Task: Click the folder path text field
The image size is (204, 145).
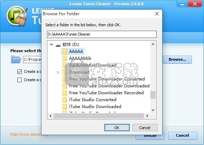Action: click(x=102, y=34)
